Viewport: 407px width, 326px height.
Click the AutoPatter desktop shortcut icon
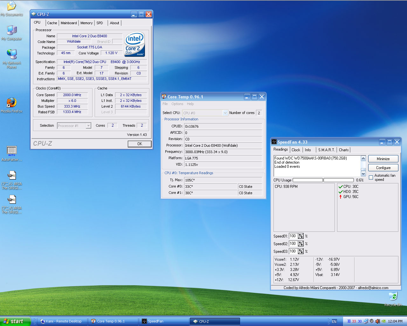pyautogui.click(x=11, y=151)
